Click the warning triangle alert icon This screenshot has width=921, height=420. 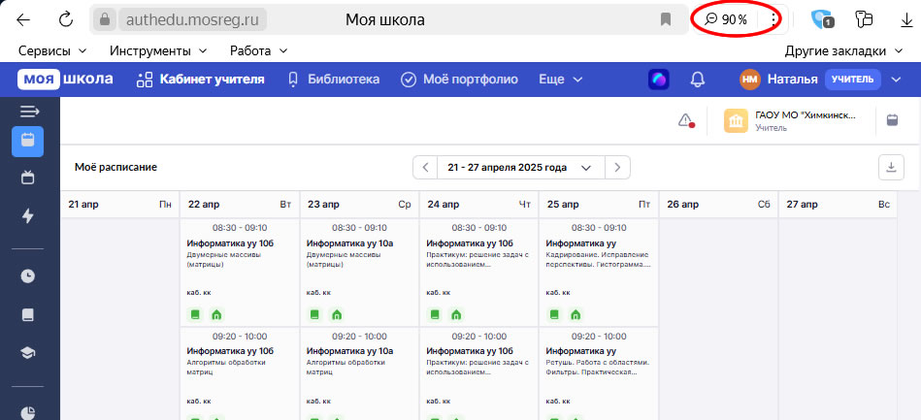click(x=686, y=120)
